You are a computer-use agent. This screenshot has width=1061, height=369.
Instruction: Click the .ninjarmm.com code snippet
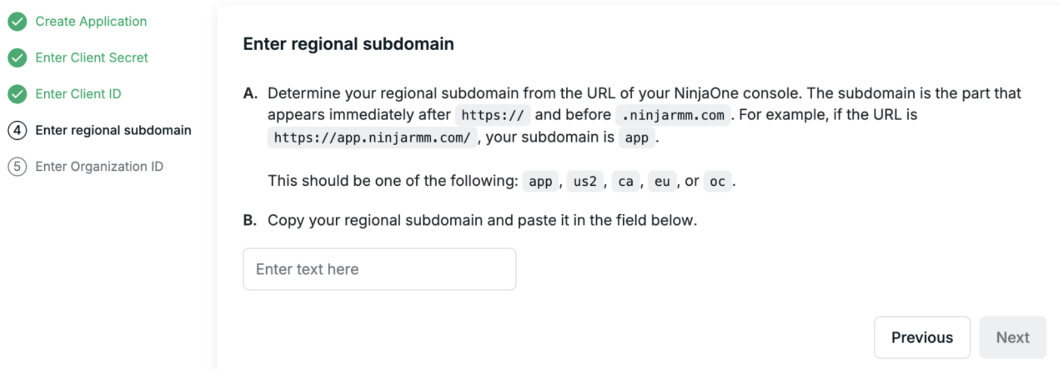coord(673,115)
